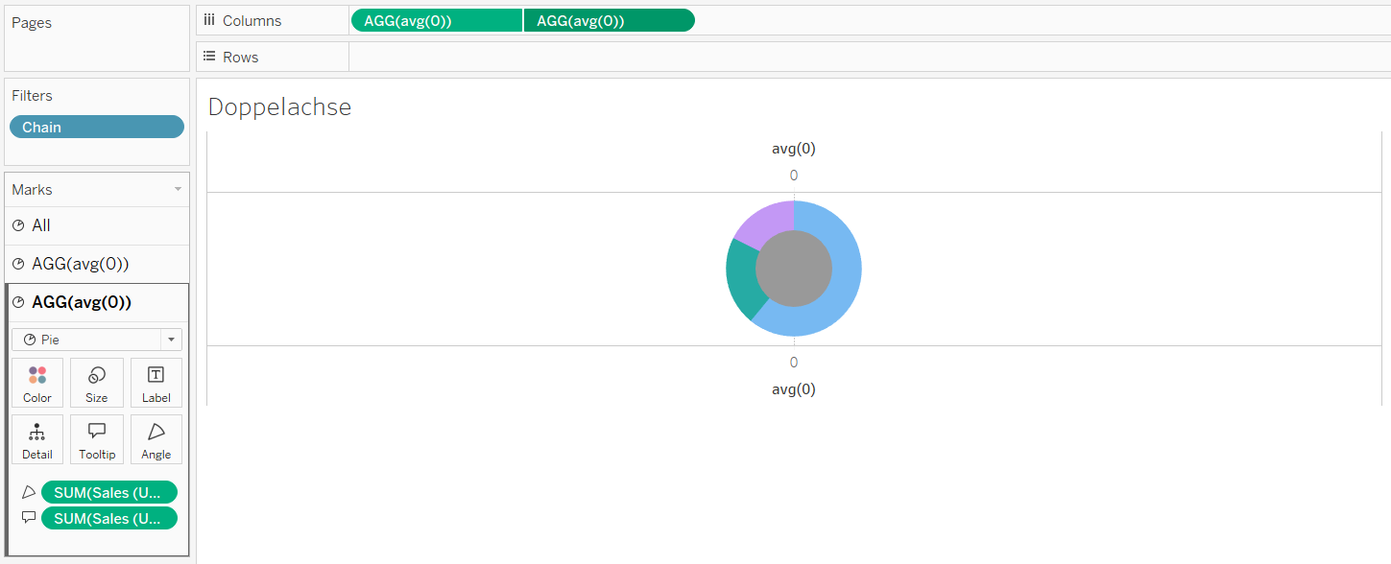Select the All marks section

point(41,225)
